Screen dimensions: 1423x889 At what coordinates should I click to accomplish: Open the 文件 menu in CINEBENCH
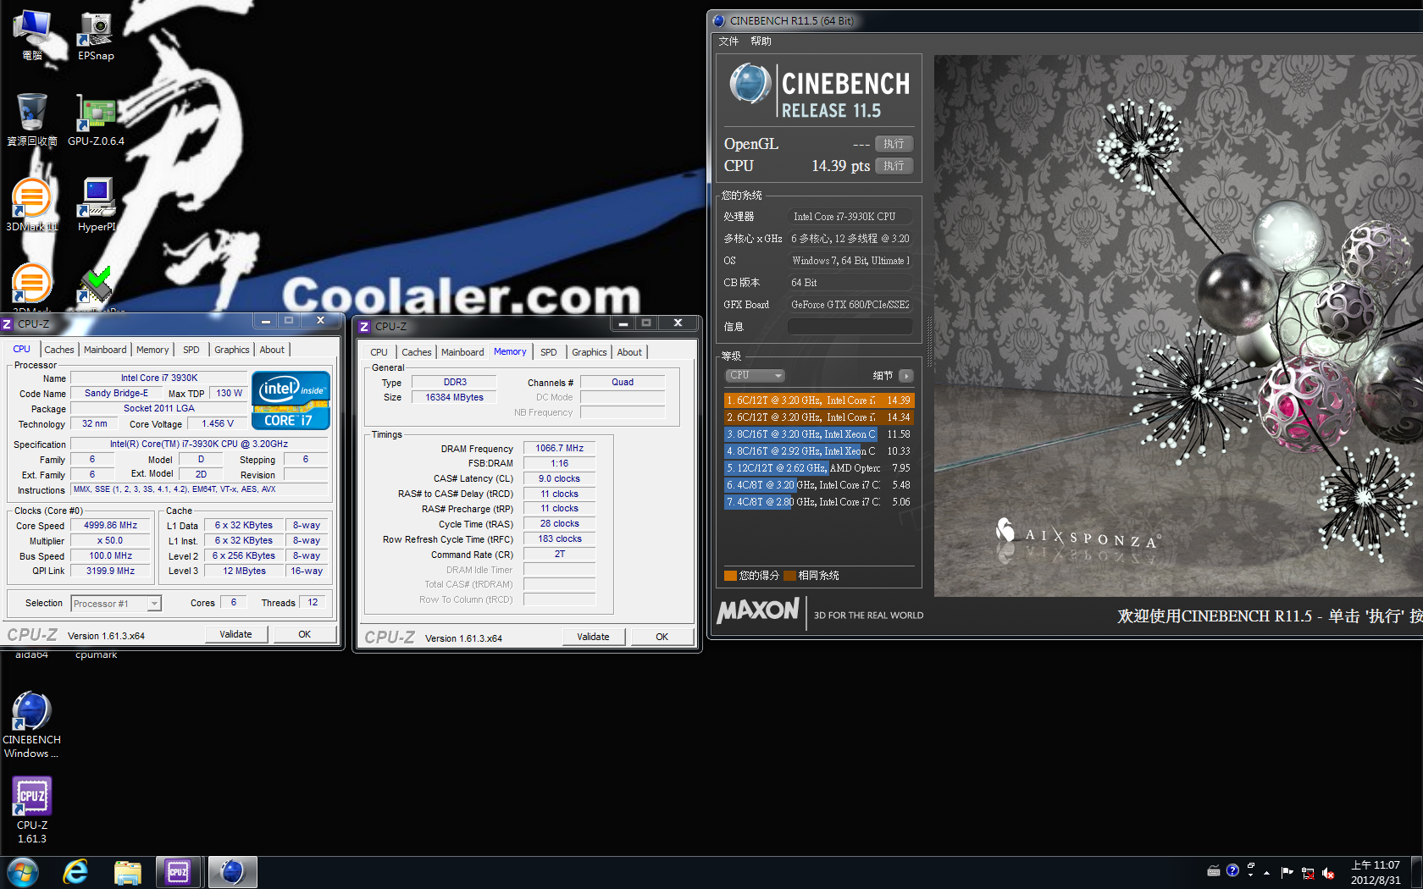[x=728, y=41]
